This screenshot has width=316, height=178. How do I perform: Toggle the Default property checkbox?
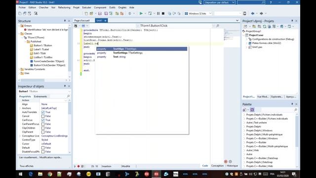coord(43,148)
